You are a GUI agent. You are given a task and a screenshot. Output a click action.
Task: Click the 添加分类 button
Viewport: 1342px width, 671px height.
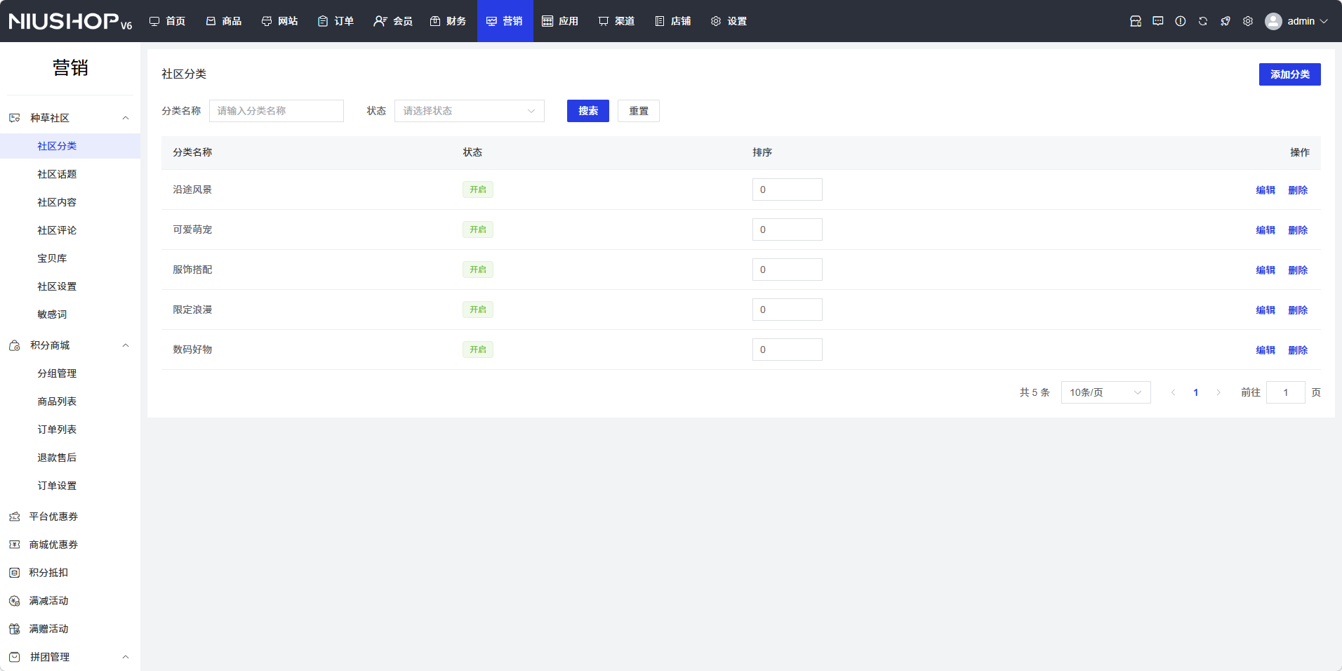tap(1289, 74)
